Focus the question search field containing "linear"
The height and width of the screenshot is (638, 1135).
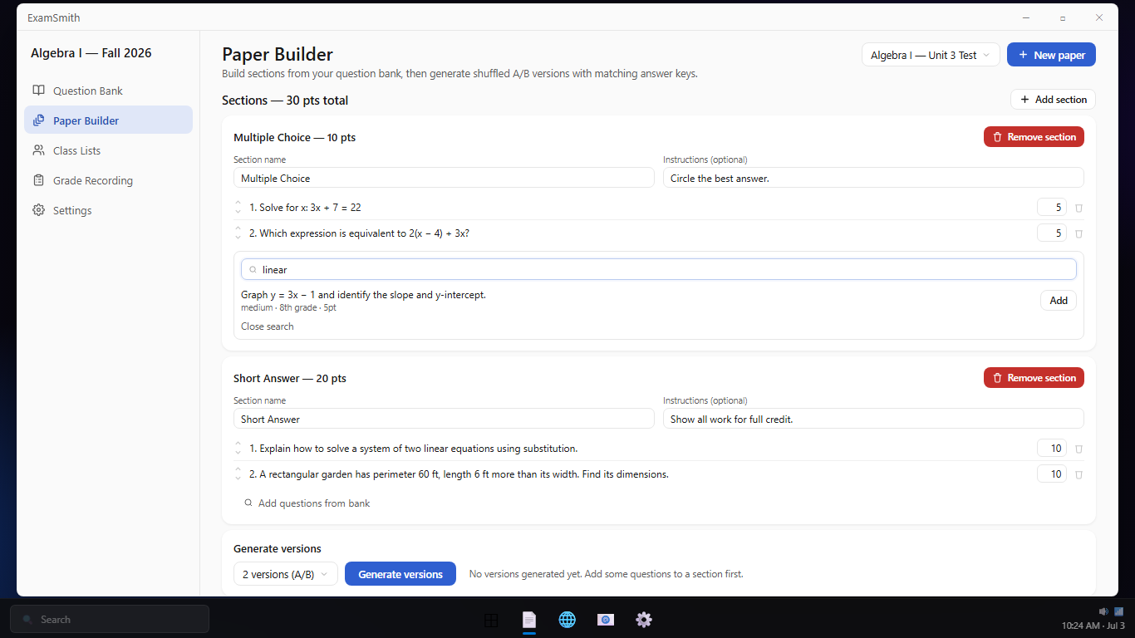(659, 269)
